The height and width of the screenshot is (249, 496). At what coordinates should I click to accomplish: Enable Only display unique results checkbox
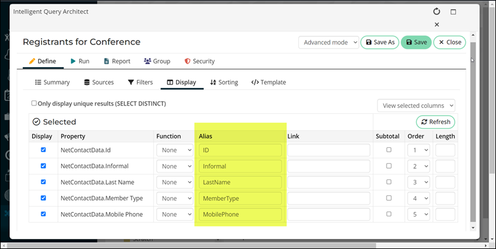coord(34,104)
